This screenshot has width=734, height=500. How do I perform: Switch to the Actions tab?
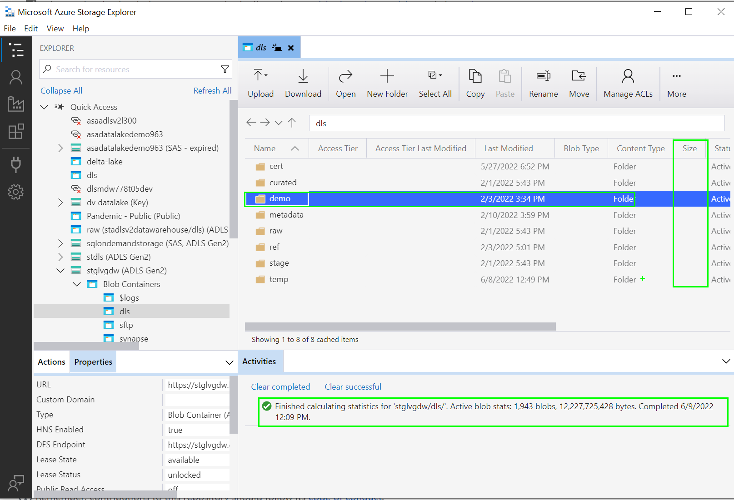[x=51, y=362]
